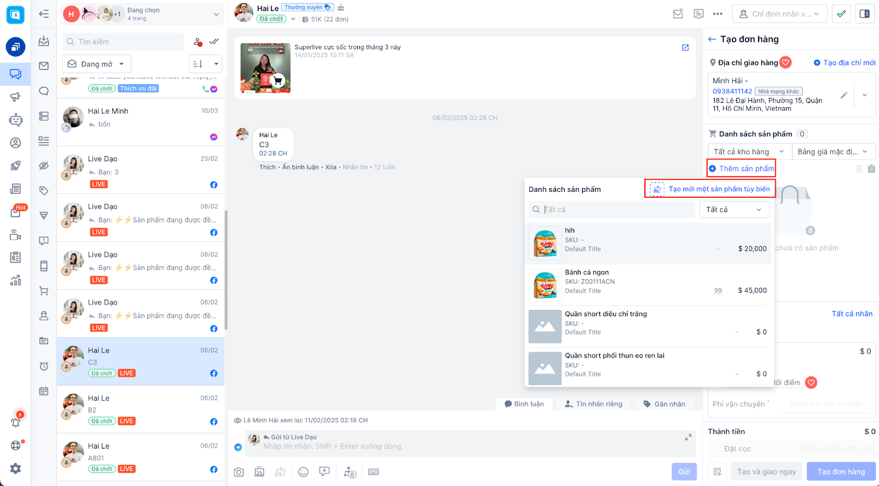Filter conversations by the calendar icon
Screen dimensions: 879x486
point(44,391)
